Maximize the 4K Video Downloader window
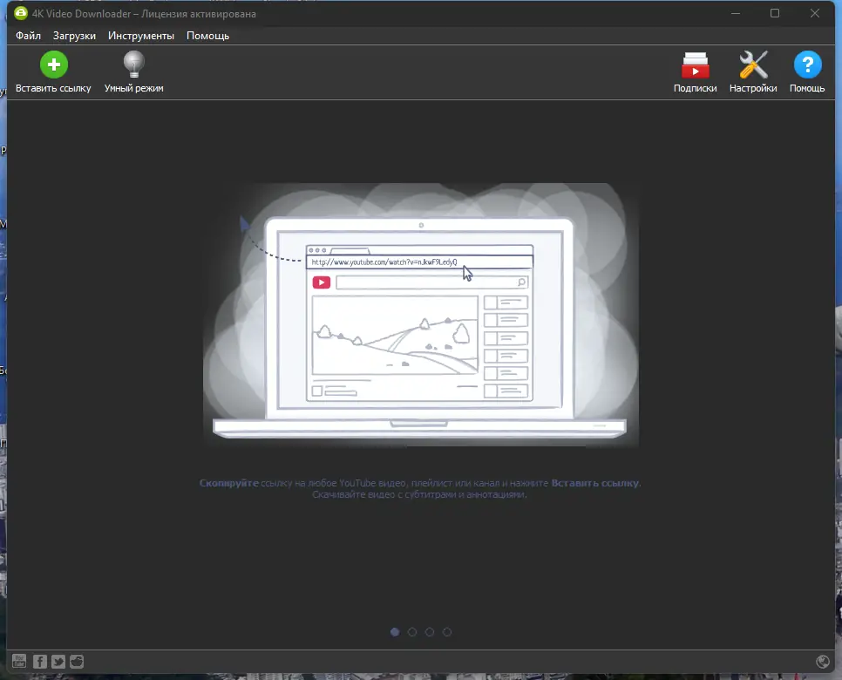This screenshot has width=842, height=680. click(x=775, y=13)
